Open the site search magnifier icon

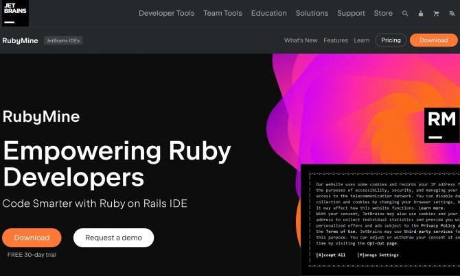[x=405, y=14]
